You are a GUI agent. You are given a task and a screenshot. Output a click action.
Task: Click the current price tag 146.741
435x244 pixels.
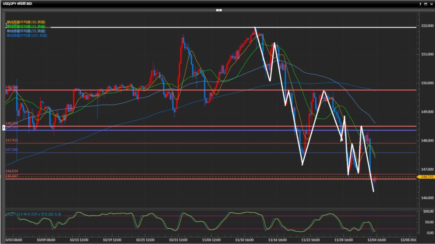coord(426,177)
